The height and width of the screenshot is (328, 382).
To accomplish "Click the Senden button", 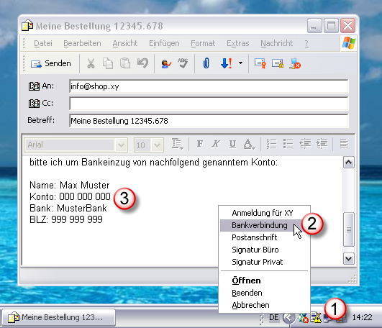I will tap(50, 63).
